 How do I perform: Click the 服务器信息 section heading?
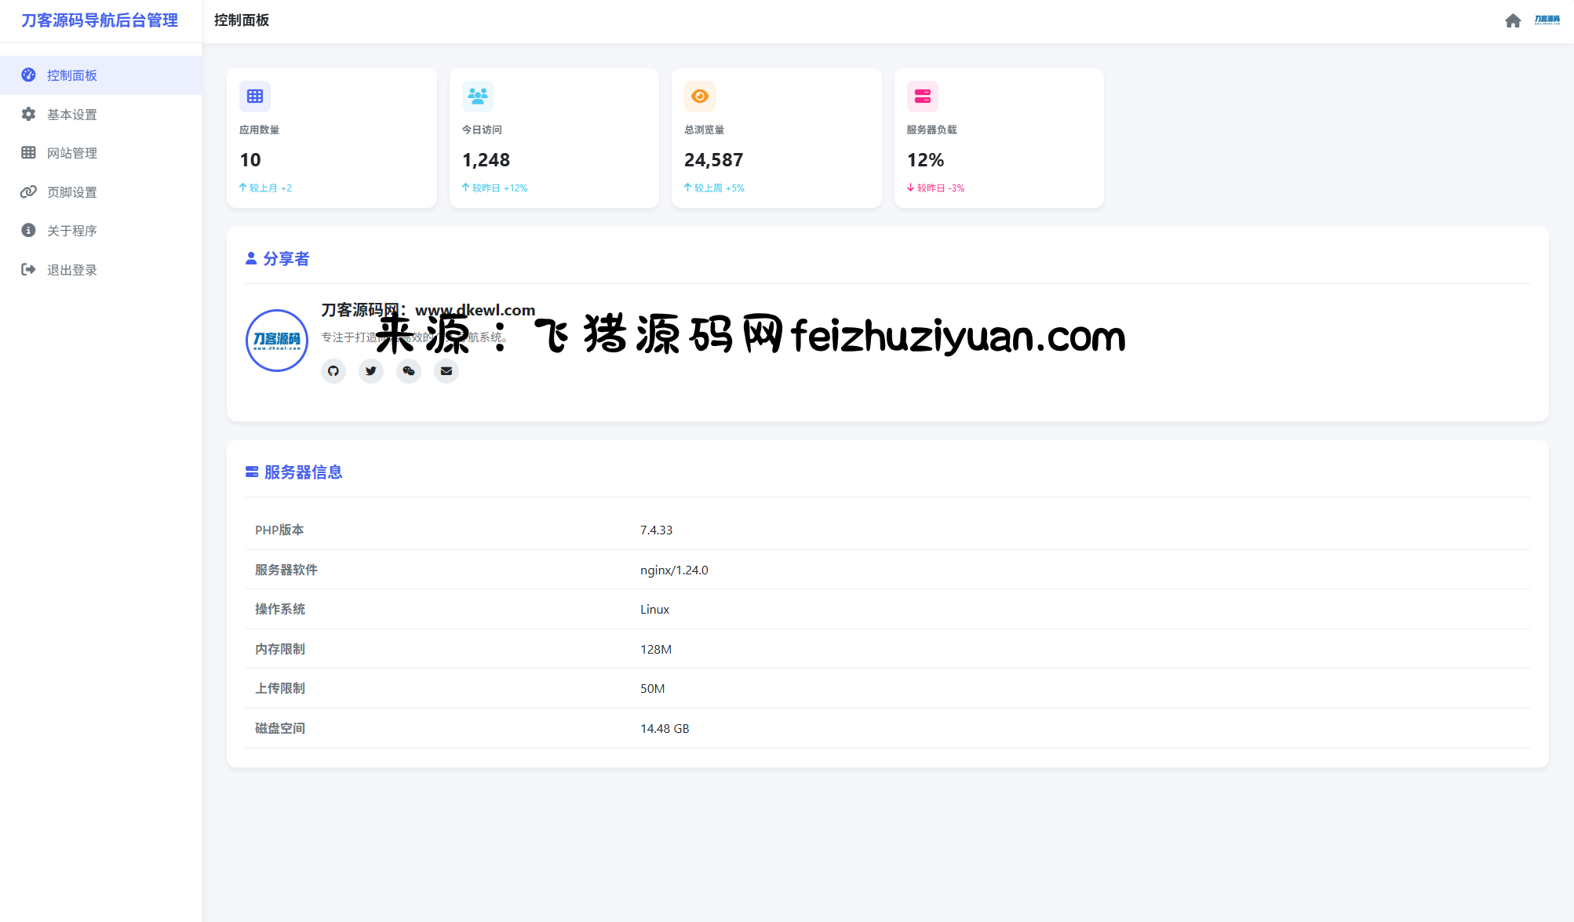coord(303,472)
